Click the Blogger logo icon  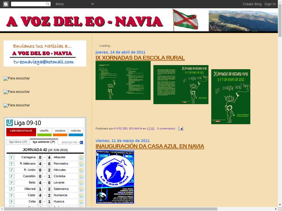click(x=6, y=4)
